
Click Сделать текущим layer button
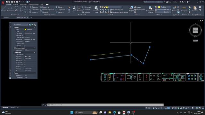coord(117,10)
